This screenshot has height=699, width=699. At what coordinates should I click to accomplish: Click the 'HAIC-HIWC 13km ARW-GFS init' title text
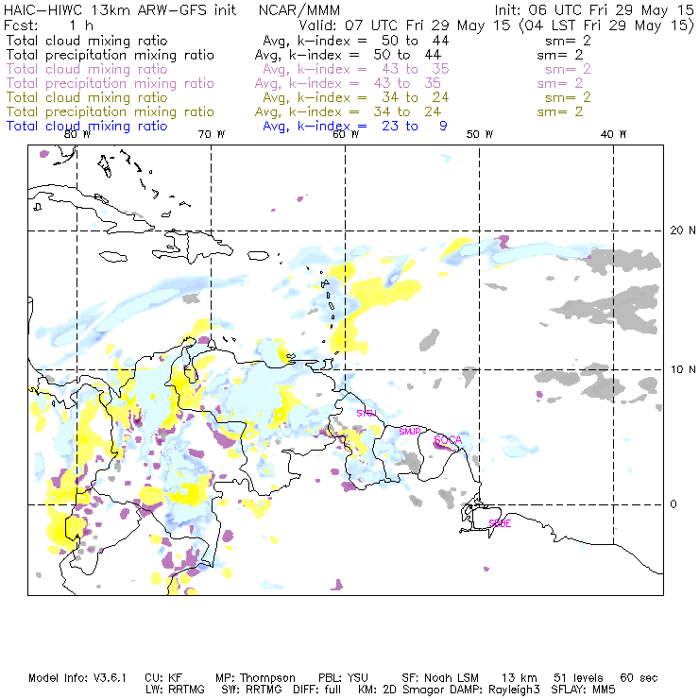(120, 10)
